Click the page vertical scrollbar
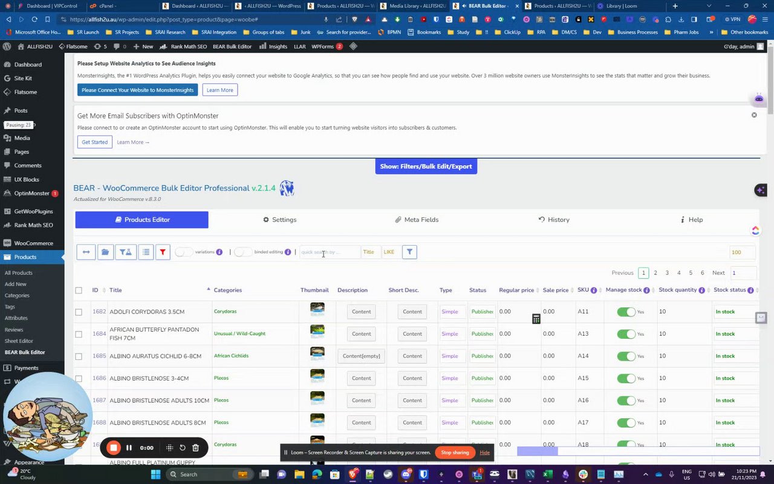This screenshot has height=484, width=774. pyautogui.click(x=770, y=82)
